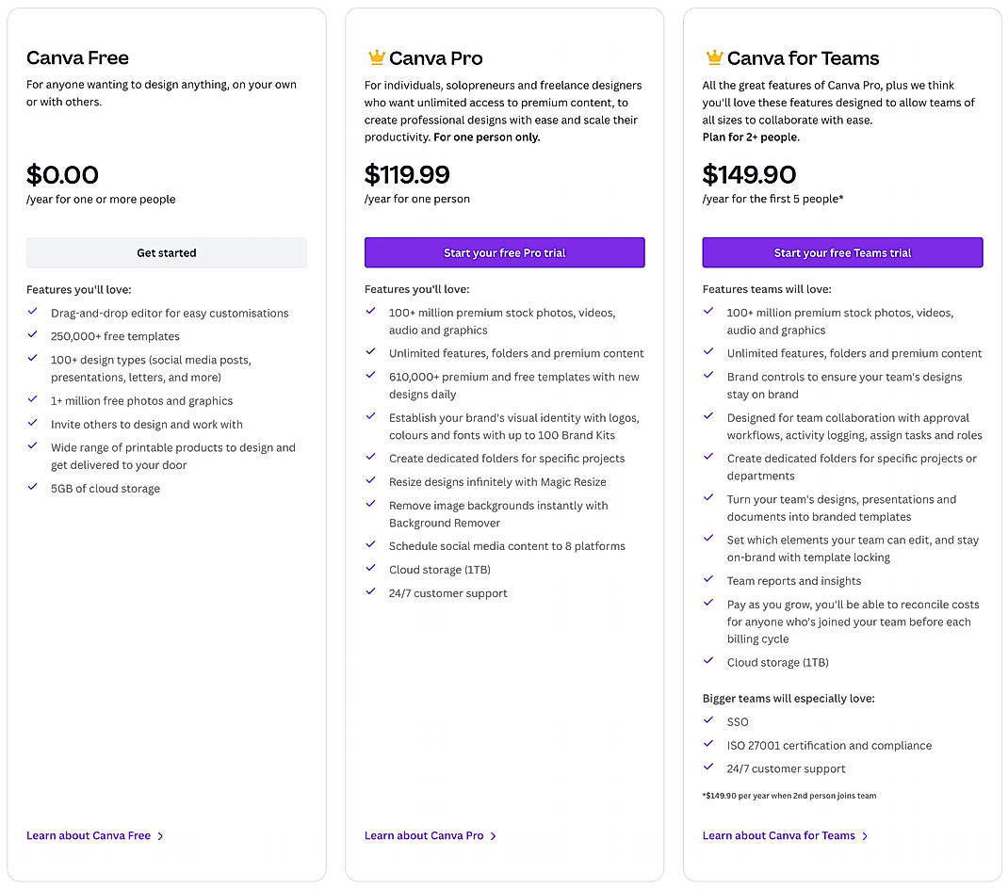Click the checkmark beside template locking feature

[x=708, y=540]
